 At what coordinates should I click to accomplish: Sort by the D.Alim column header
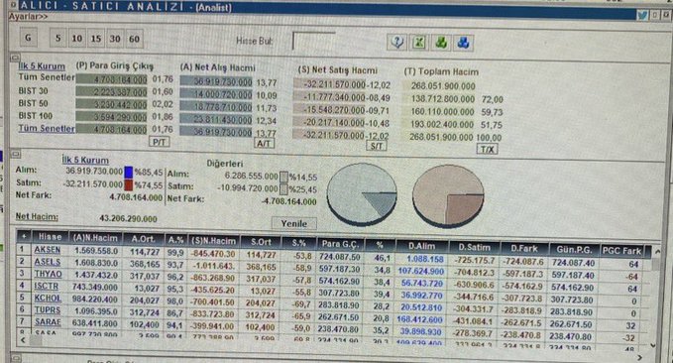click(x=422, y=246)
